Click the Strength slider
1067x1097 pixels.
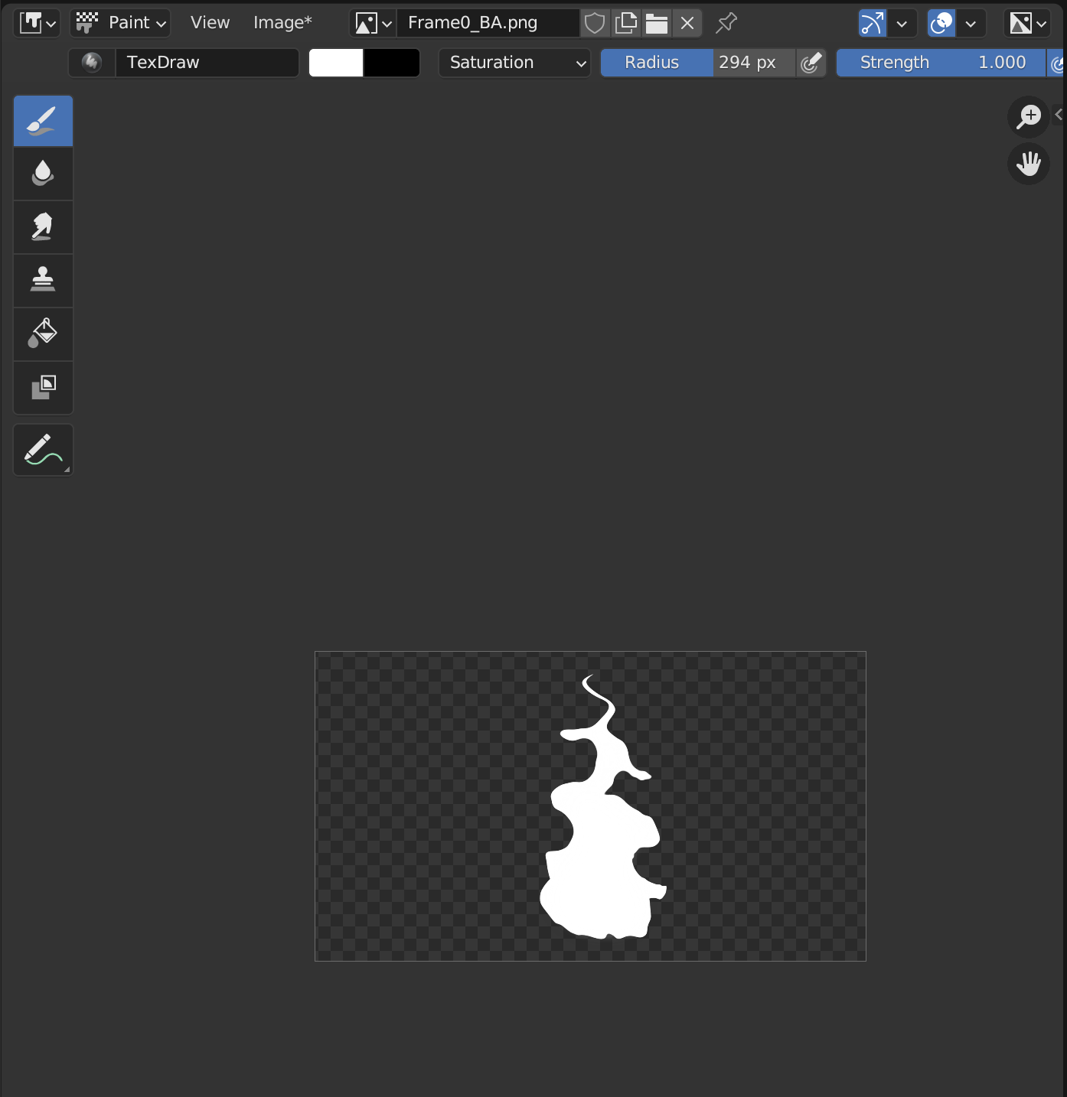(x=941, y=63)
